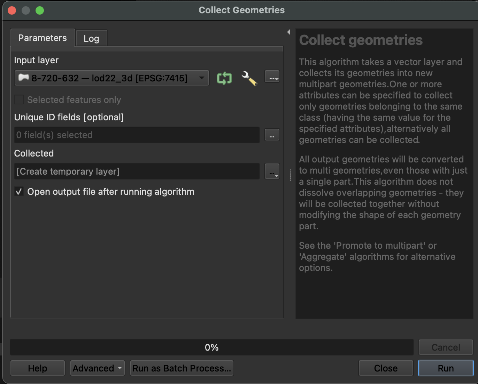The width and height of the screenshot is (478, 384).
Task: Click the green maximize window button
Action: [40, 10]
